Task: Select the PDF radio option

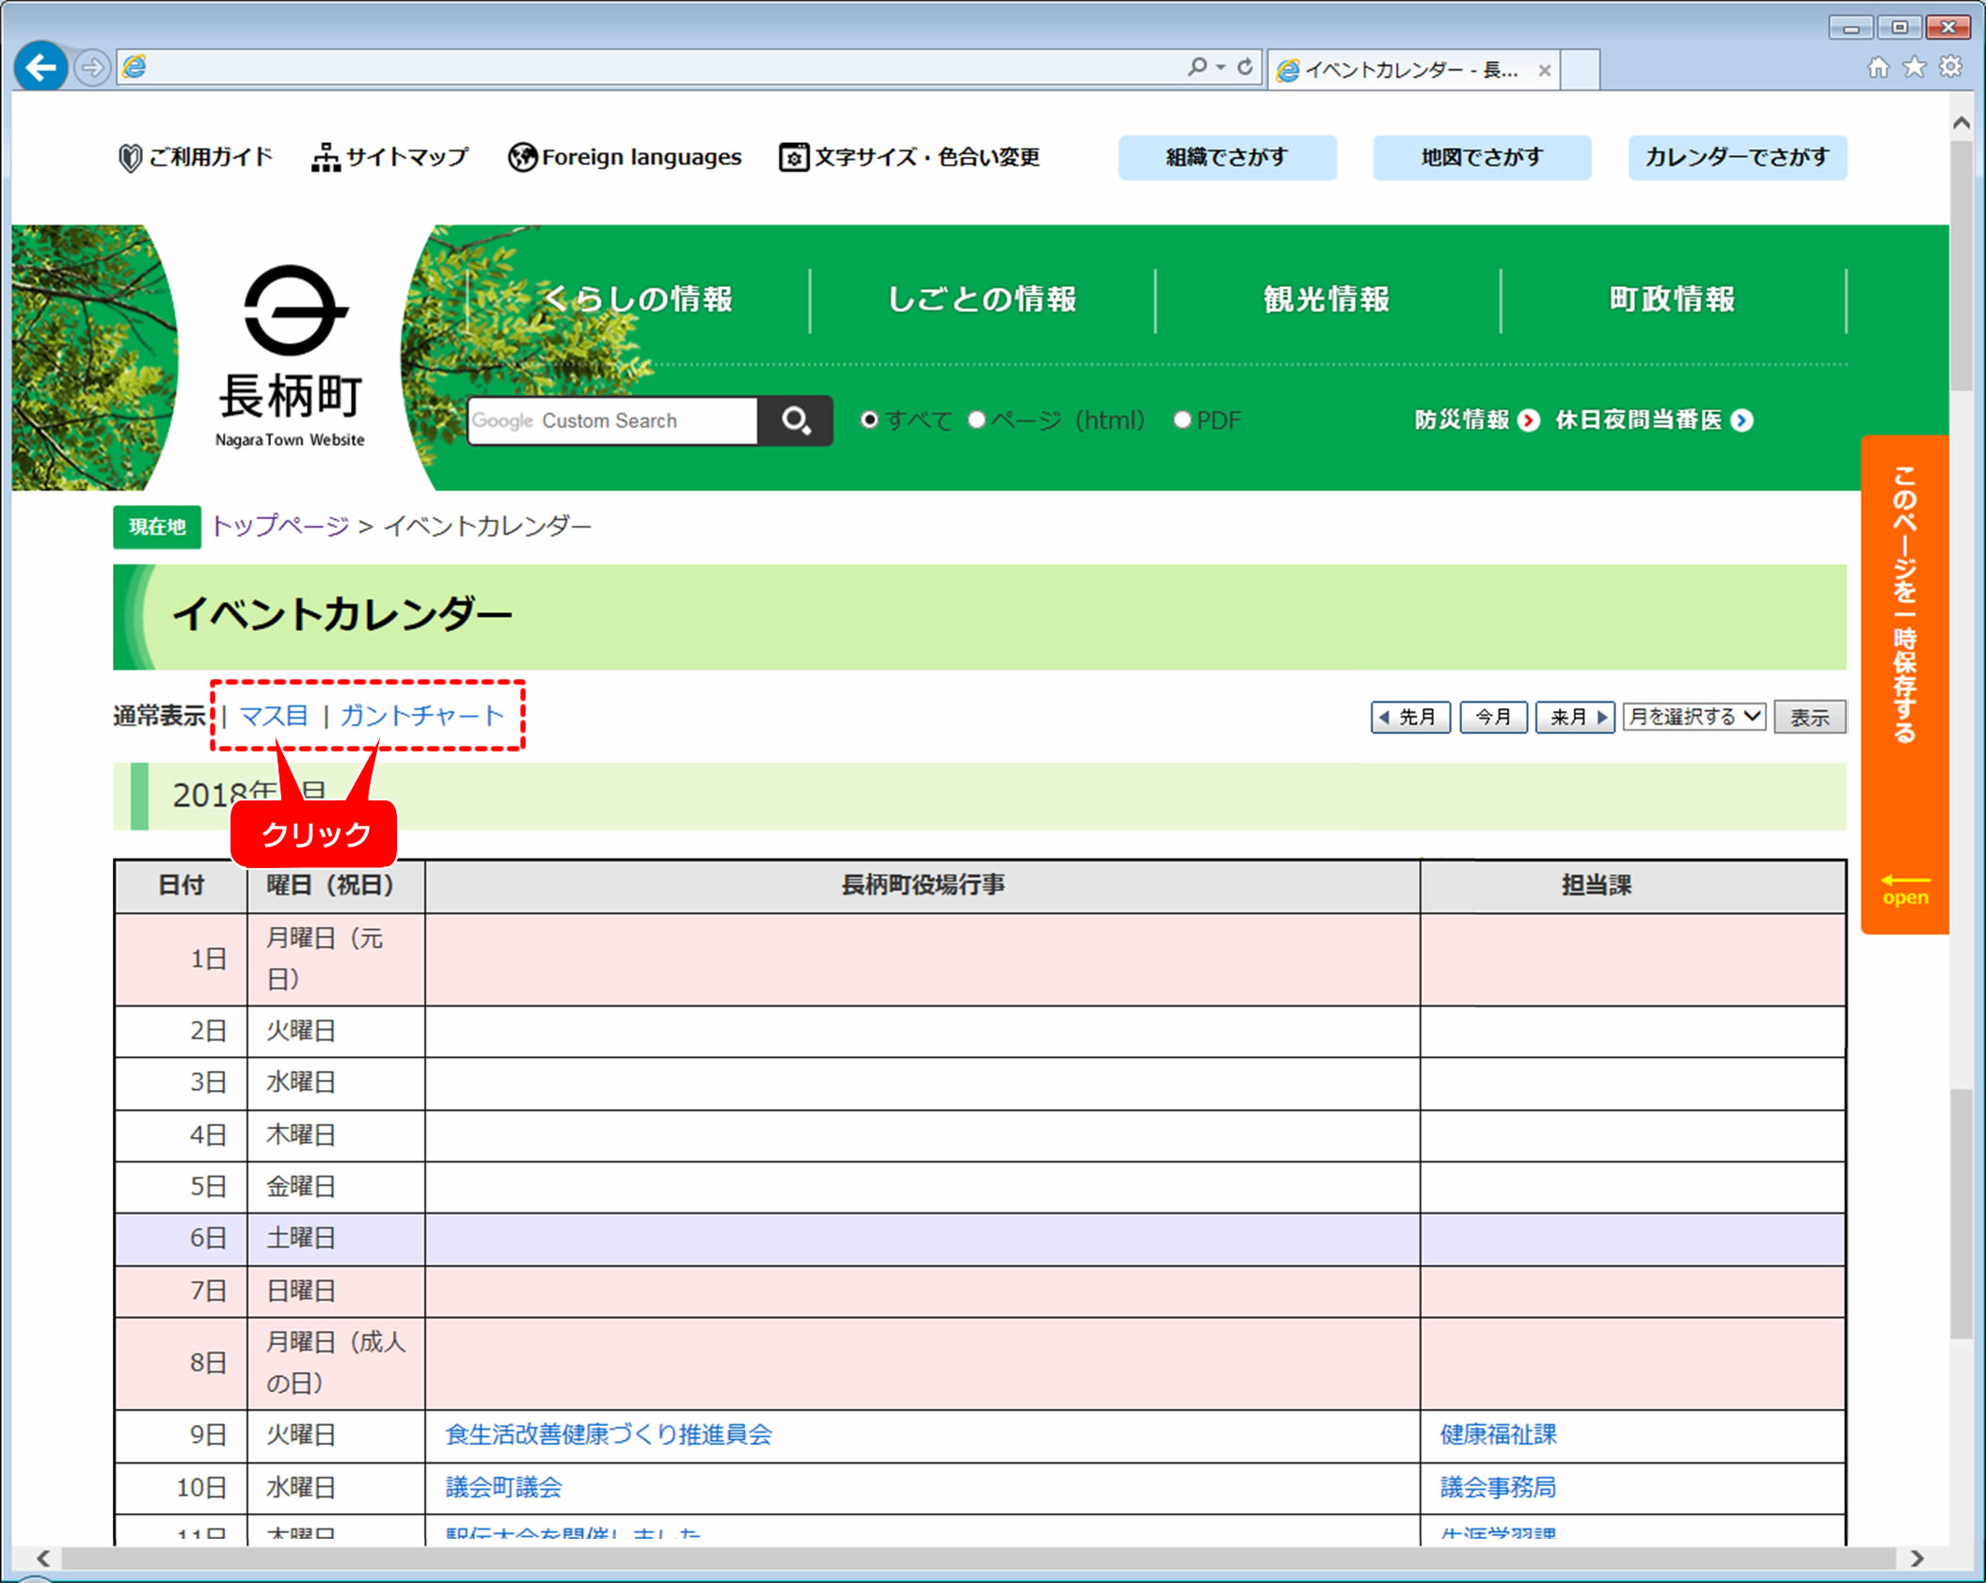Action: 1183,419
